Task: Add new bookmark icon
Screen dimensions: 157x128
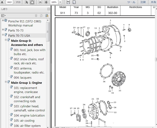Action: [41, 16]
